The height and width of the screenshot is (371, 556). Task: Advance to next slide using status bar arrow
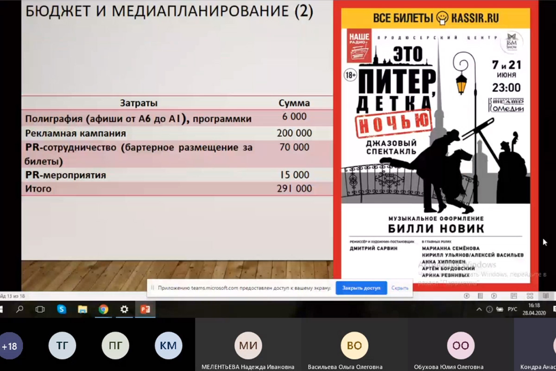[494, 296]
